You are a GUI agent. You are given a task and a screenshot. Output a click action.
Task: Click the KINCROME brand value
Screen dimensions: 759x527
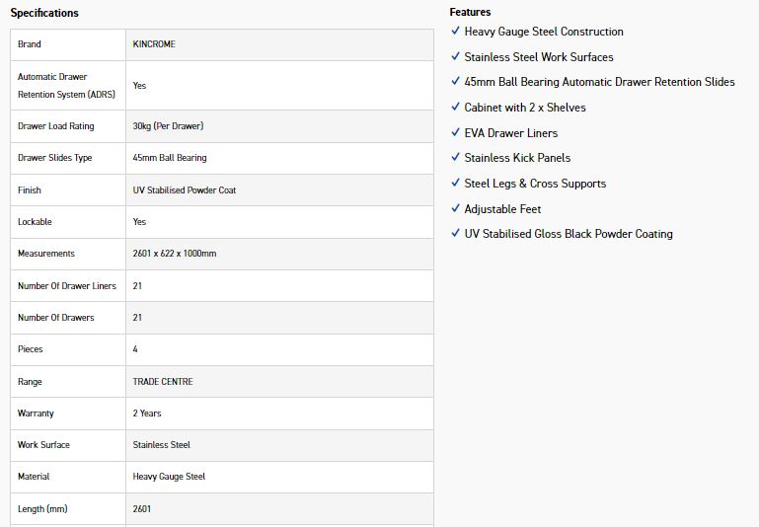154,44
